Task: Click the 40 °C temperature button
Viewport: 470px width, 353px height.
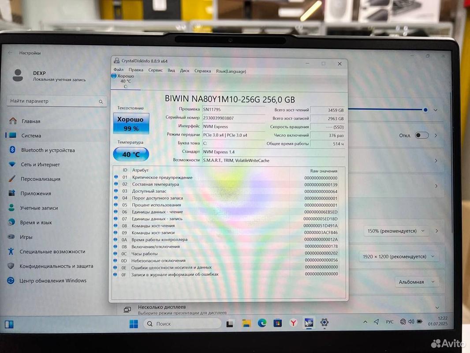Action: coord(131,154)
